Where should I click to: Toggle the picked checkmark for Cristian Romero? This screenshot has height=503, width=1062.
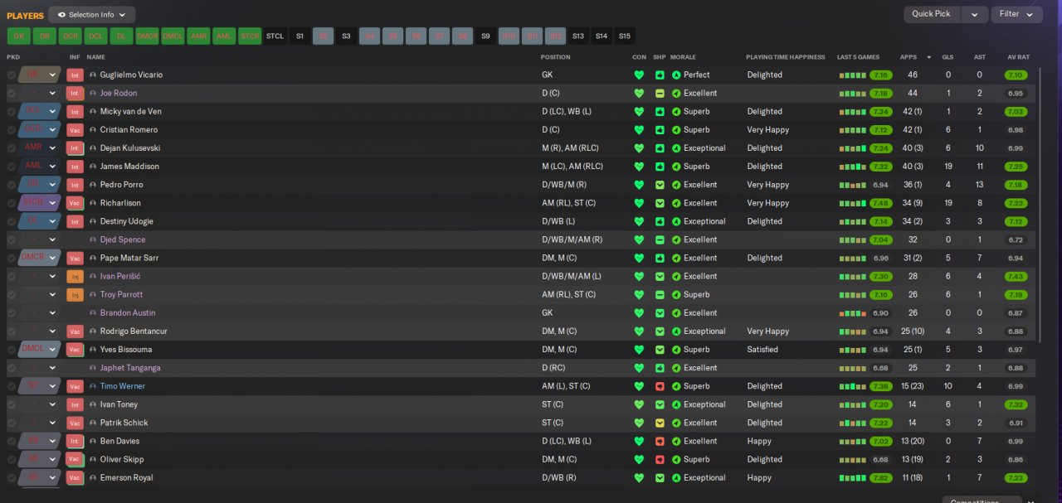tap(12, 129)
